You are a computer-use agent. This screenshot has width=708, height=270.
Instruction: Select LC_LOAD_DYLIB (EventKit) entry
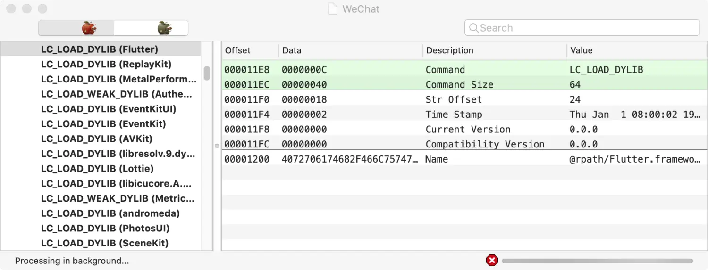pos(103,124)
